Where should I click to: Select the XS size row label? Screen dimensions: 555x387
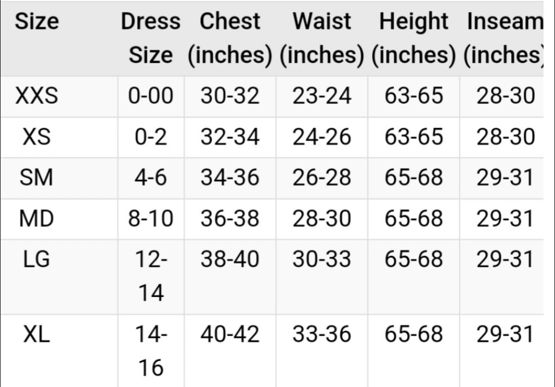click(36, 137)
